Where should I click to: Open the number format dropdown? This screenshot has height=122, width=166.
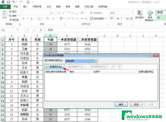[x=132, y=13]
